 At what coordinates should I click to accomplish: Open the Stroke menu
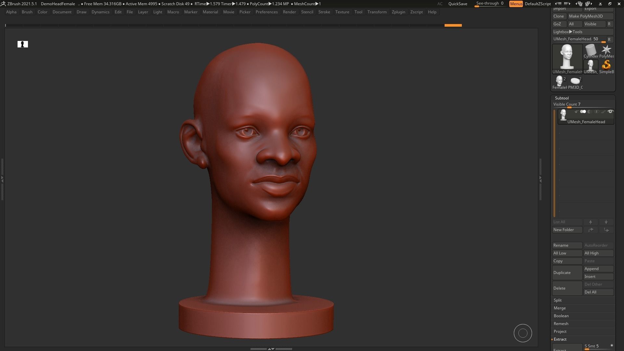point(324,12)
